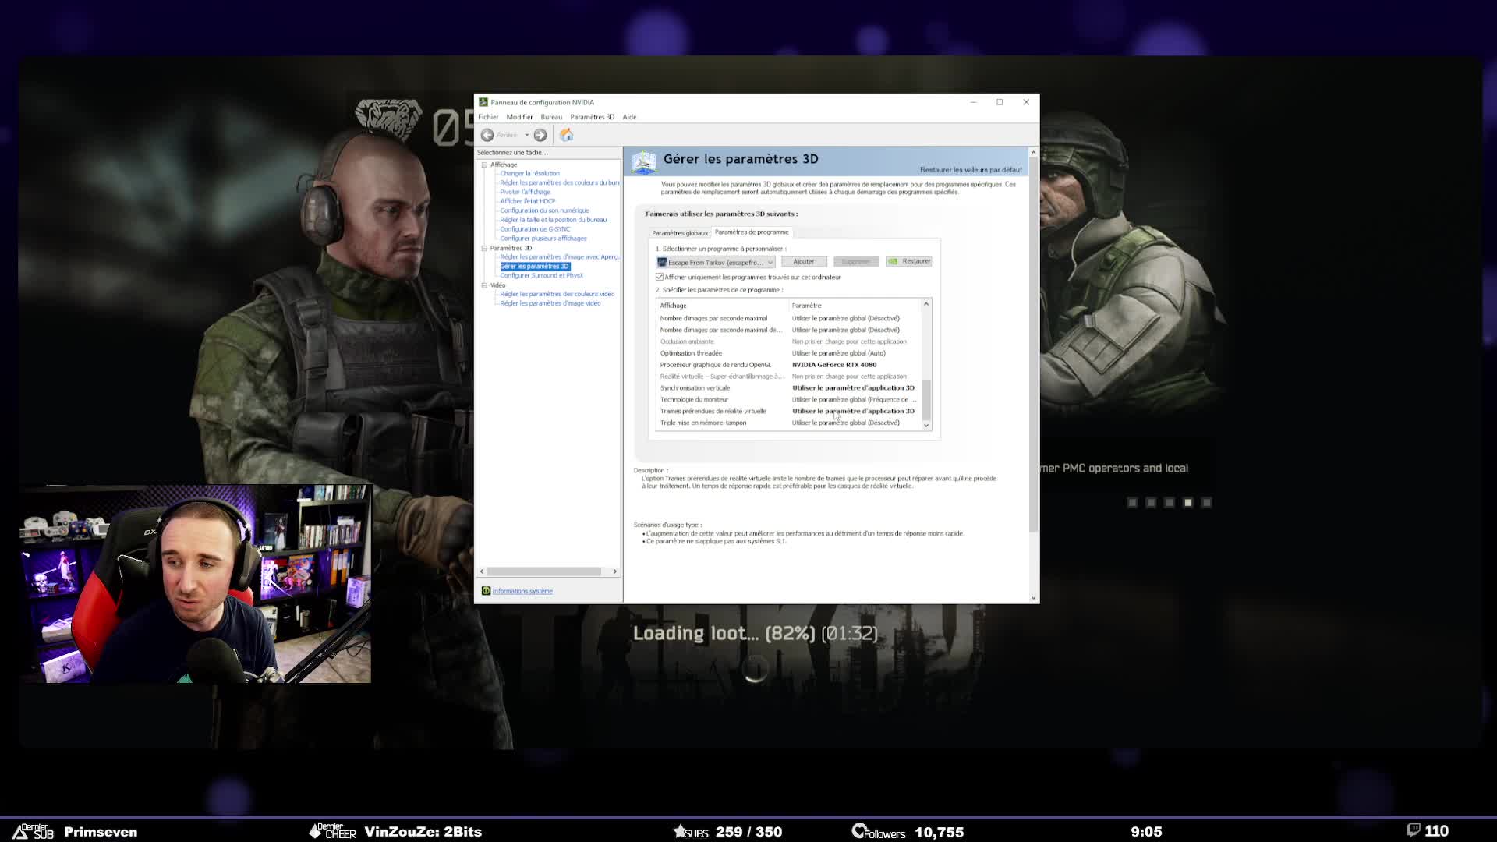Click the highlighted fourth carousel dot in Tarkov
This screenshot has height=842, width=1497.
[1188, 503]
